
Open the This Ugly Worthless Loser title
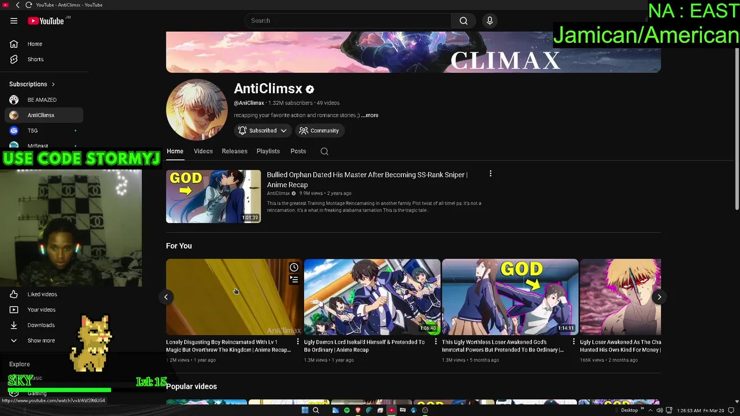pyautogui.click(x=503, y=346)
